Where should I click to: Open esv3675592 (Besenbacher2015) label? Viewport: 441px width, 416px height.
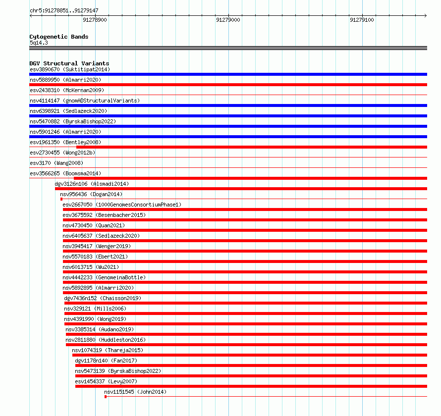tap(104, 215)
